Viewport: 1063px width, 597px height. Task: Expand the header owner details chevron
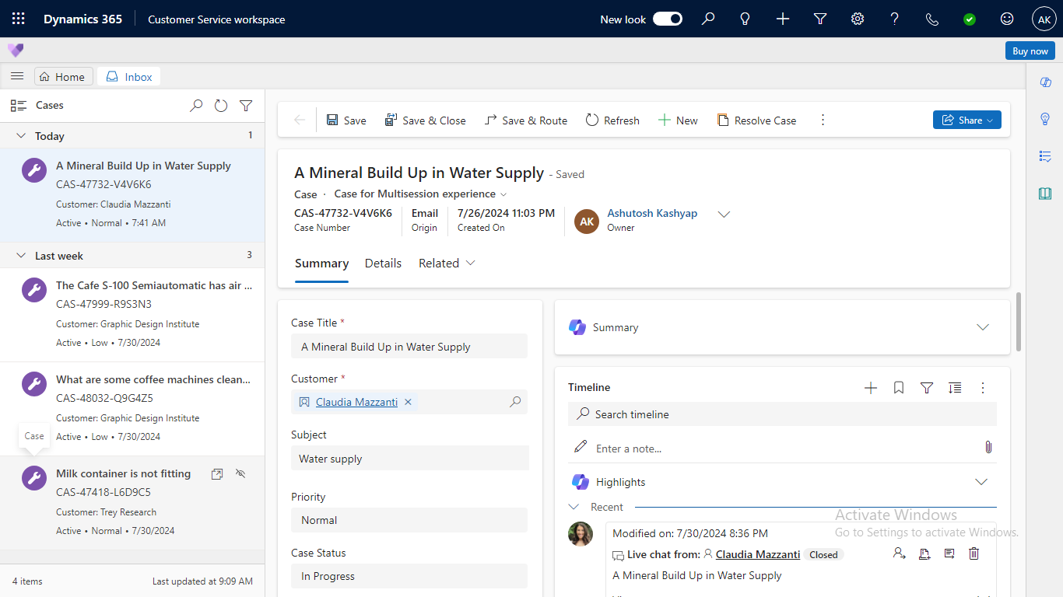pyautogui.click(x=724, y=215)
